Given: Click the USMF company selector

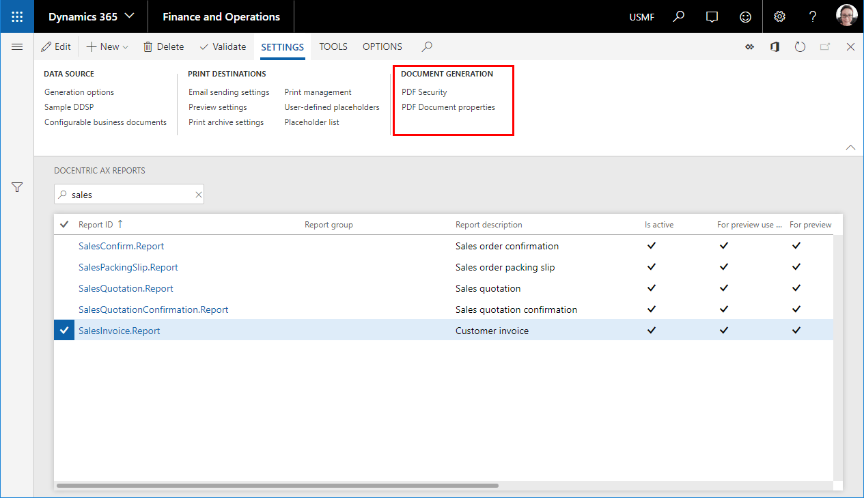Looking at the screenshot, I should pos(642,17).
